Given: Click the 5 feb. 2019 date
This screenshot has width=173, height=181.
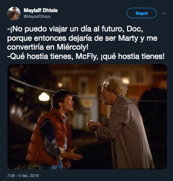Looking at the screenshot, I should [29, 176].
